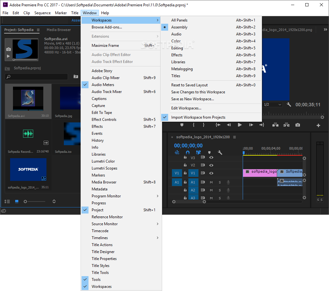Toggle linked selection in timeline
329x291 pixels.
(198, 152)
